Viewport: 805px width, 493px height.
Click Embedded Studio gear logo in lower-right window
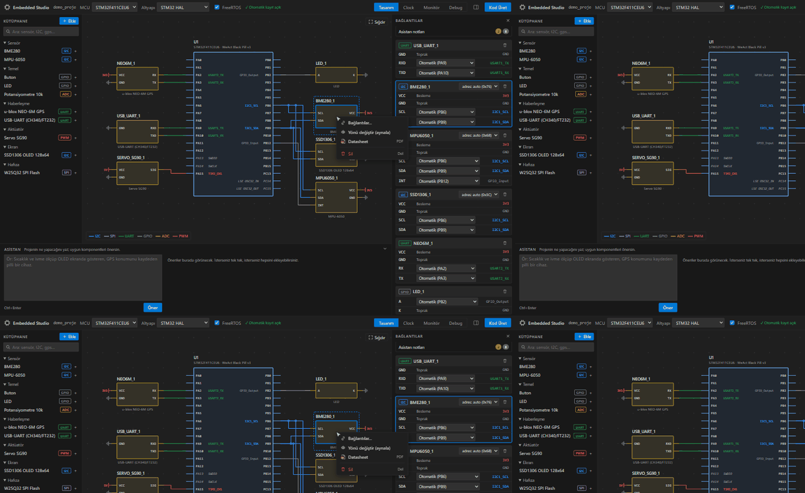523,323
